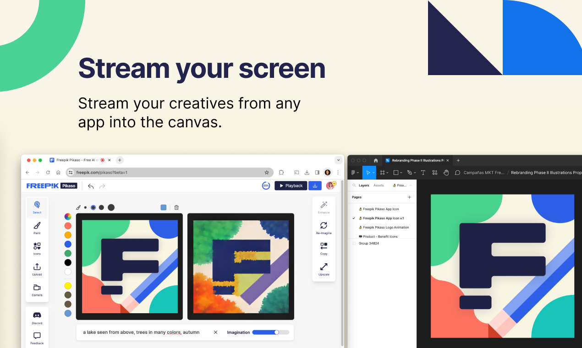This screenshot has height=348, width=582.
Task: Click the brush icon above the canvas
Action: [x=78, y=207]
